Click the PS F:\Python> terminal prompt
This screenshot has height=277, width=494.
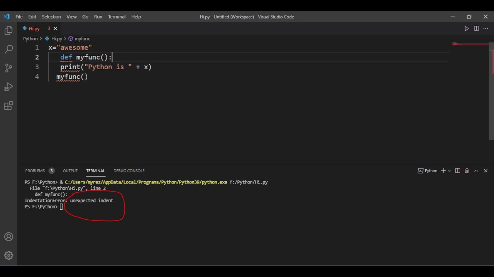click(41, 207)
